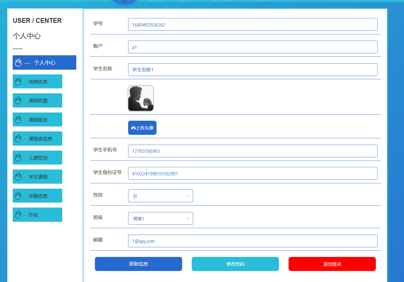The width and height of the screenshot is (404, 282).
Task: Click the flame icon beside 成绩信息
Action: pyautogui.click(x=18, y=81)
